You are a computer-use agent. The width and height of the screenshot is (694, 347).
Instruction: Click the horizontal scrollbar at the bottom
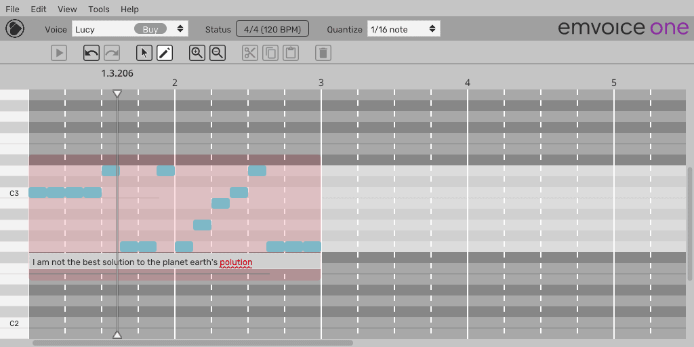tap(192, 343)
